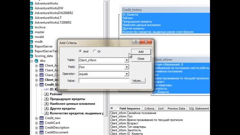The image size is (240, 135).
Task: Select Количество кредитов, выданных tree item
Action: pos(76,113)
